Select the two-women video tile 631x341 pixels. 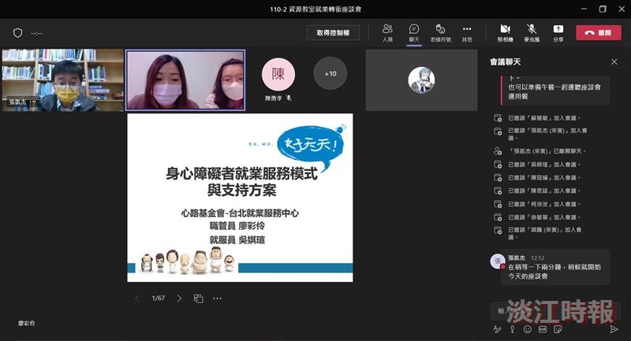[x=185, y=80]
